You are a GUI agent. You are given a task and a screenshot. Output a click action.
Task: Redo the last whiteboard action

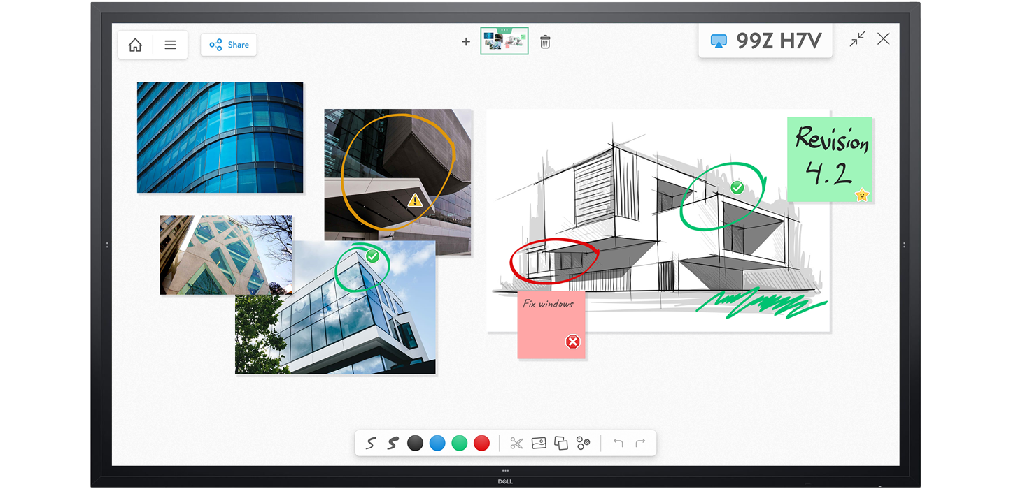point(640,443)
